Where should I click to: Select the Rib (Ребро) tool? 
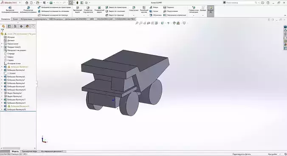(x=154, y=7)
